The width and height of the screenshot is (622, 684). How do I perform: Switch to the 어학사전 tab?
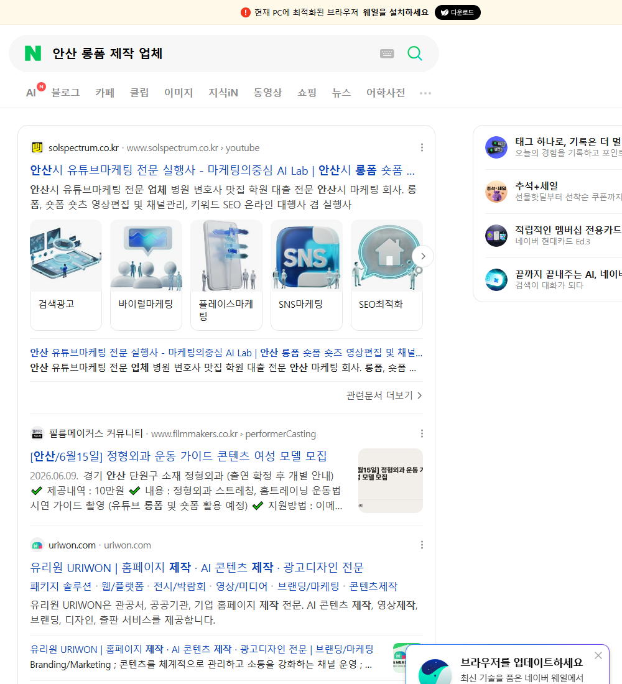coord(386,93)
